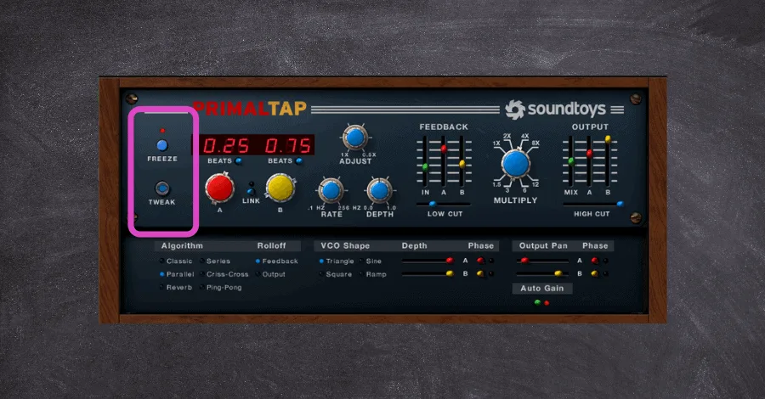765x399 pixels.
Task: Click the Low Cut slider handle
Action: click(433, 204)
